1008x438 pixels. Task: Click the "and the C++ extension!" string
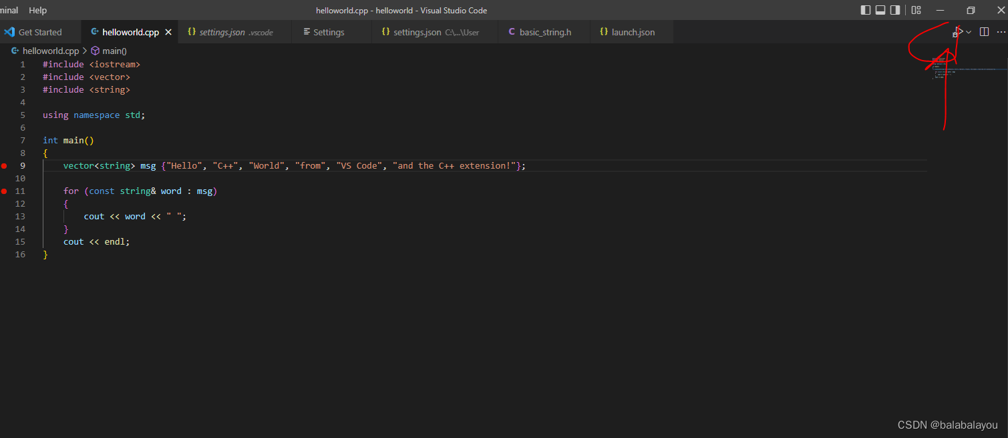[x=454, y=166]
